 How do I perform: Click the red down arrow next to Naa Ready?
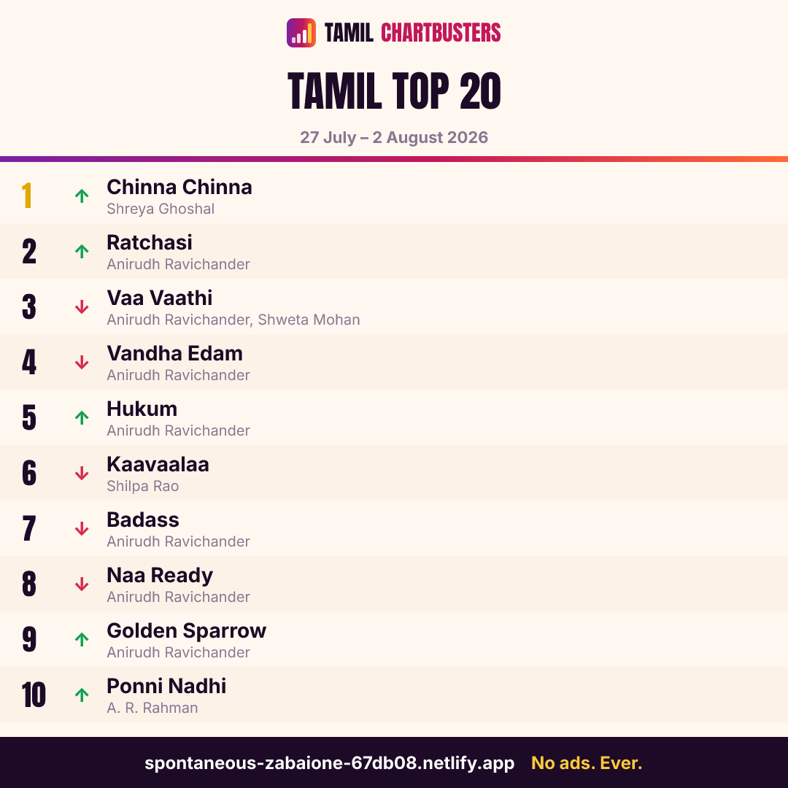[x=82, y=584]
